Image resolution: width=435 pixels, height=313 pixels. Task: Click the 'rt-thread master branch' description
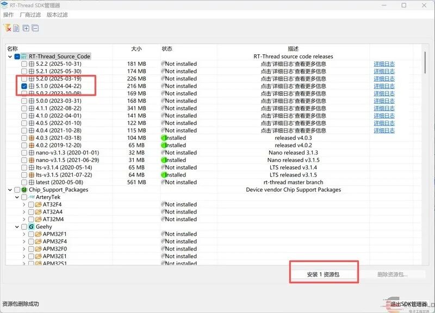pos(293,183)
